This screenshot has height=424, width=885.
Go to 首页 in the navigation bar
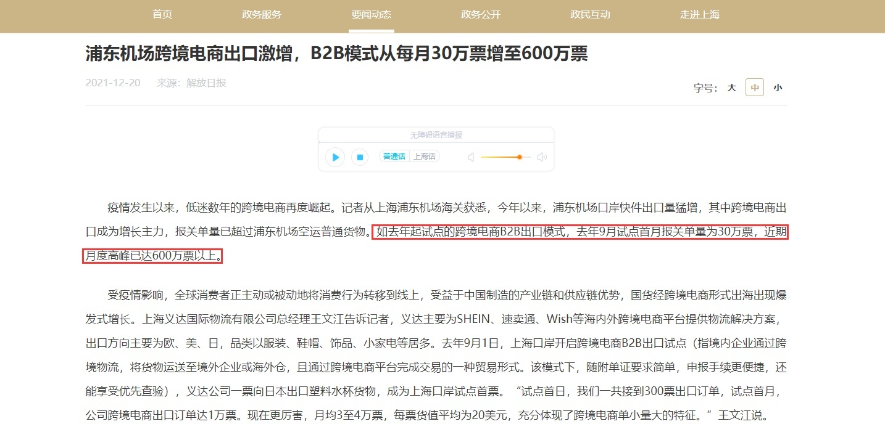click(162, 15)
